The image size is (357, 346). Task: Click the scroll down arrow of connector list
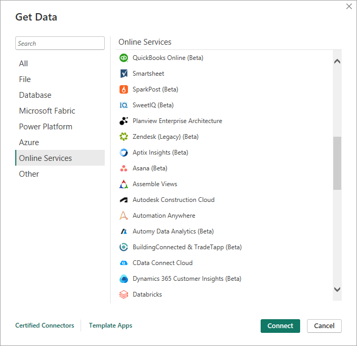(x=337, y=289)
